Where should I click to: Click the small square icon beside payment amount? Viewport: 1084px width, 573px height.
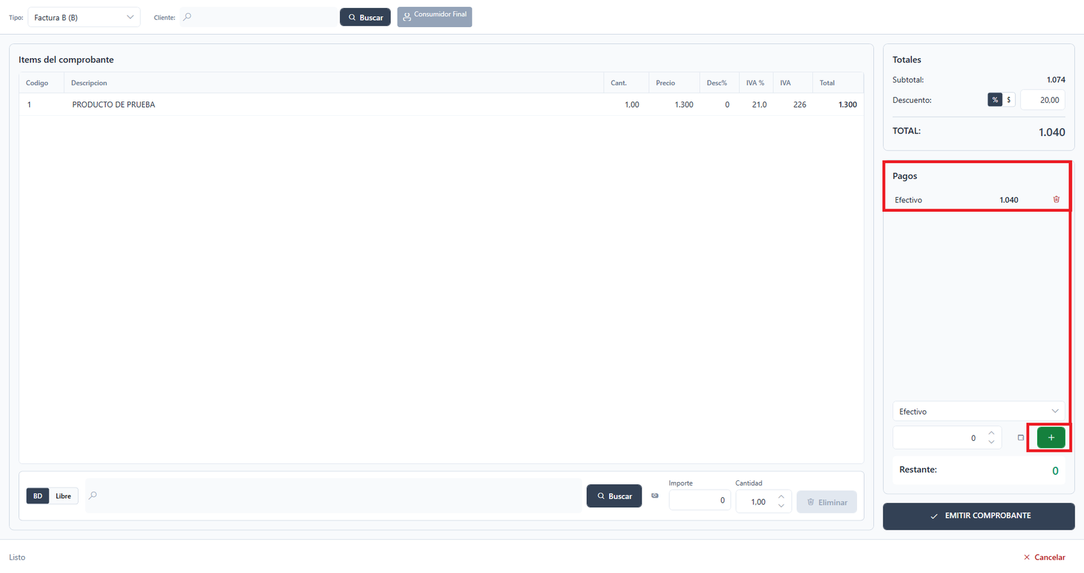tap(1020, 438)
